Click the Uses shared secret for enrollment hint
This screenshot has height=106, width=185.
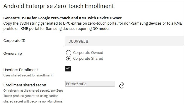28,75
